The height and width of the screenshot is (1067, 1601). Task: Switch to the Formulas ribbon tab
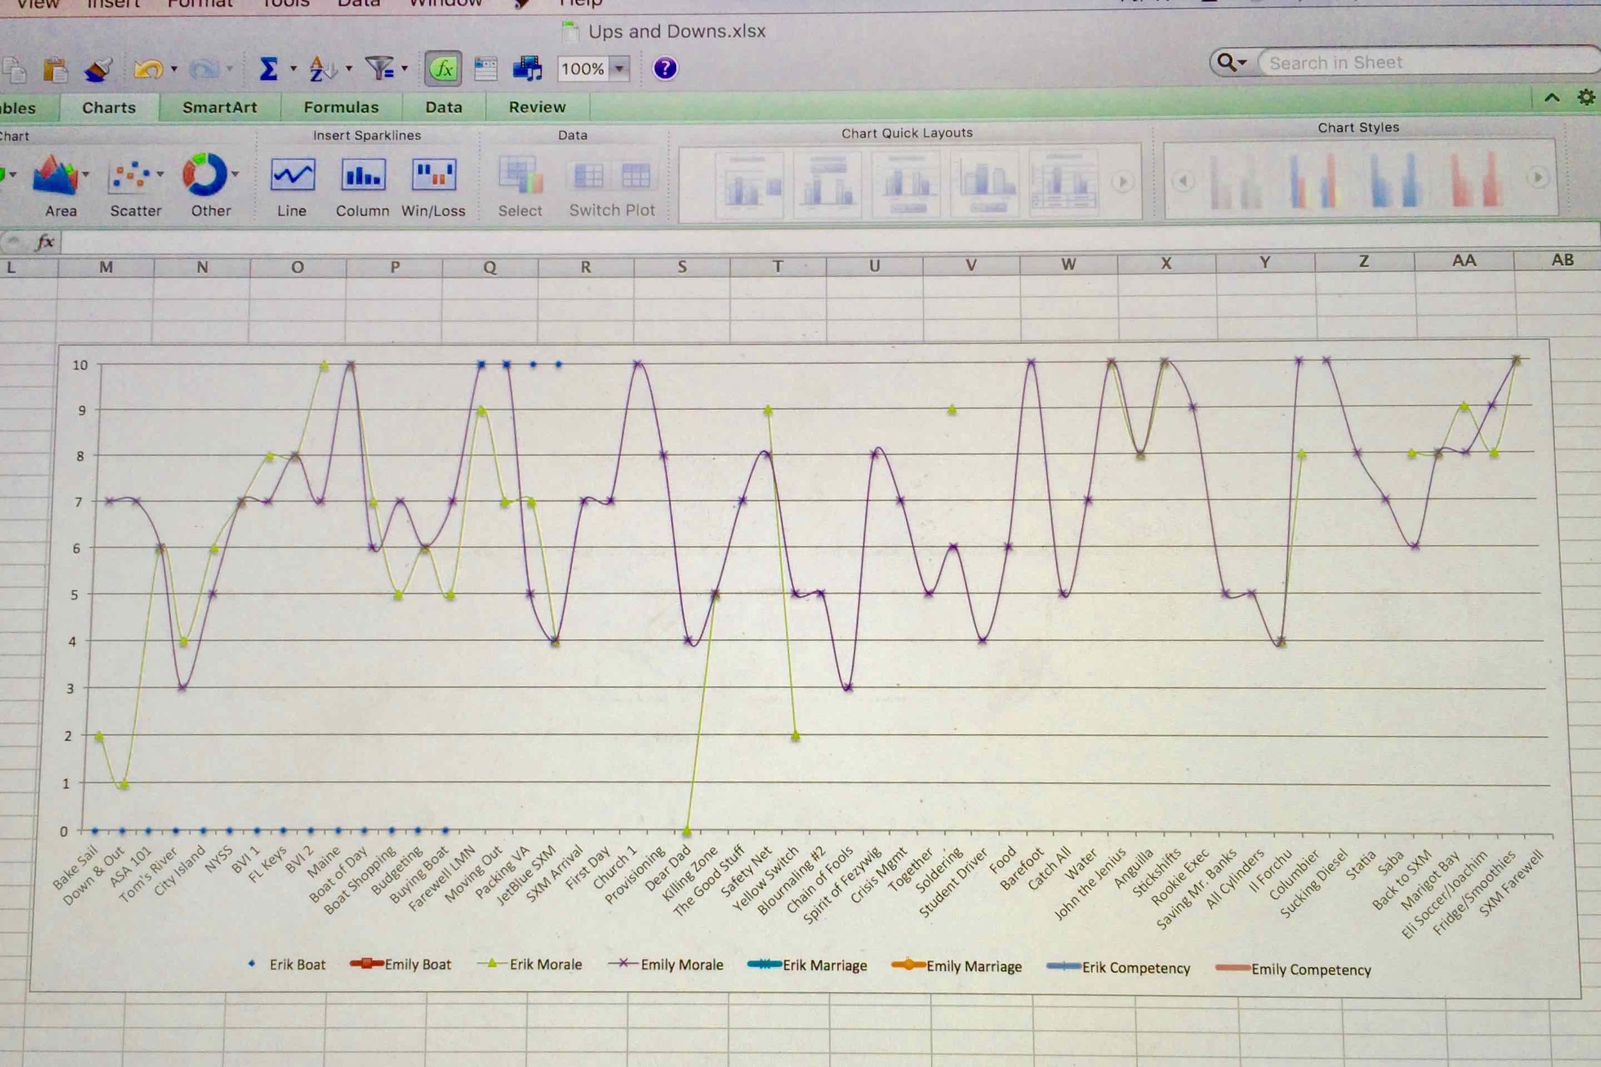341,107
